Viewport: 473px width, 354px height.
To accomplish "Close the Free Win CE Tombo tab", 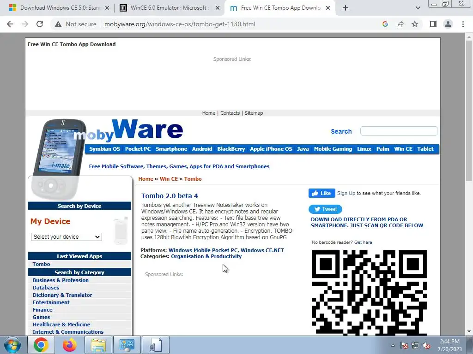I will tap(328, 8).
